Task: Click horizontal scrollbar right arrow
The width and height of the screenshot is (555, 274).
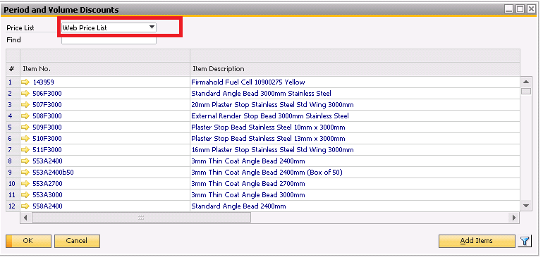Action: pos(514,218)
